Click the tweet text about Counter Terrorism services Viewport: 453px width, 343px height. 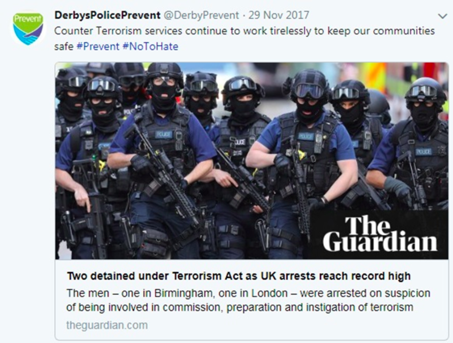pos(244,39)
